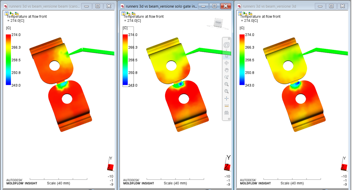Click the 'Scale (40 mm)' label in left window
The image size is (352, 190).
pyautogui.click(x=58, y=183)
